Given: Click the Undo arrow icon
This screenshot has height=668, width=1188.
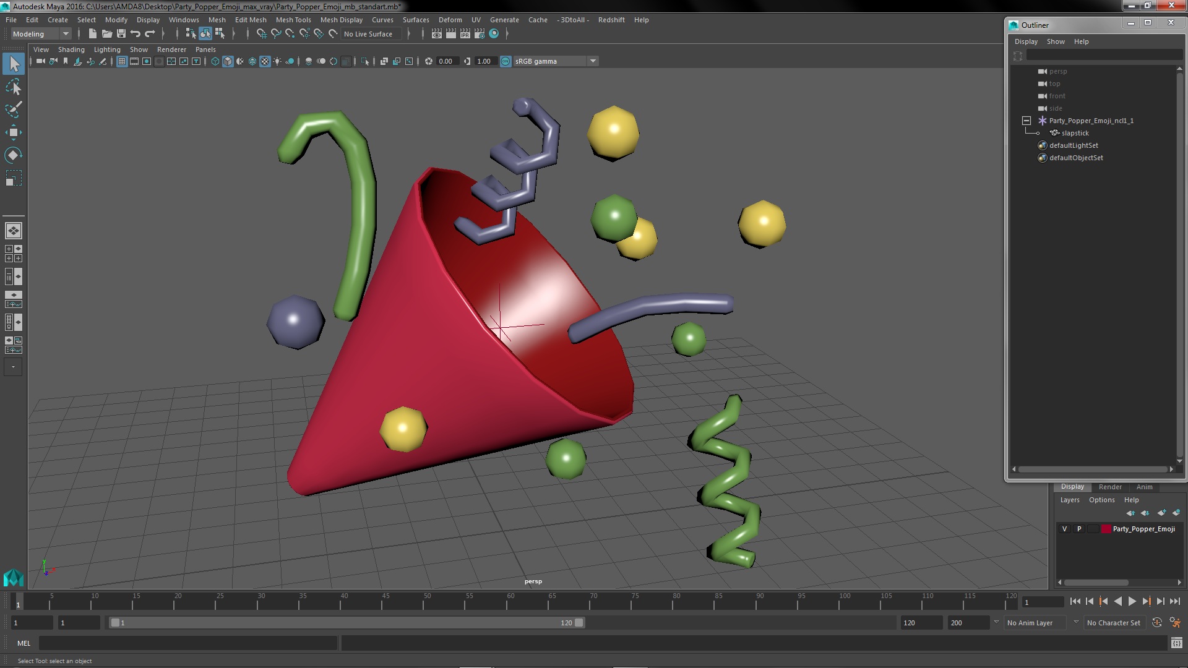Looking at the screenshot, I should pyautogui.click(x=136, y=34).
